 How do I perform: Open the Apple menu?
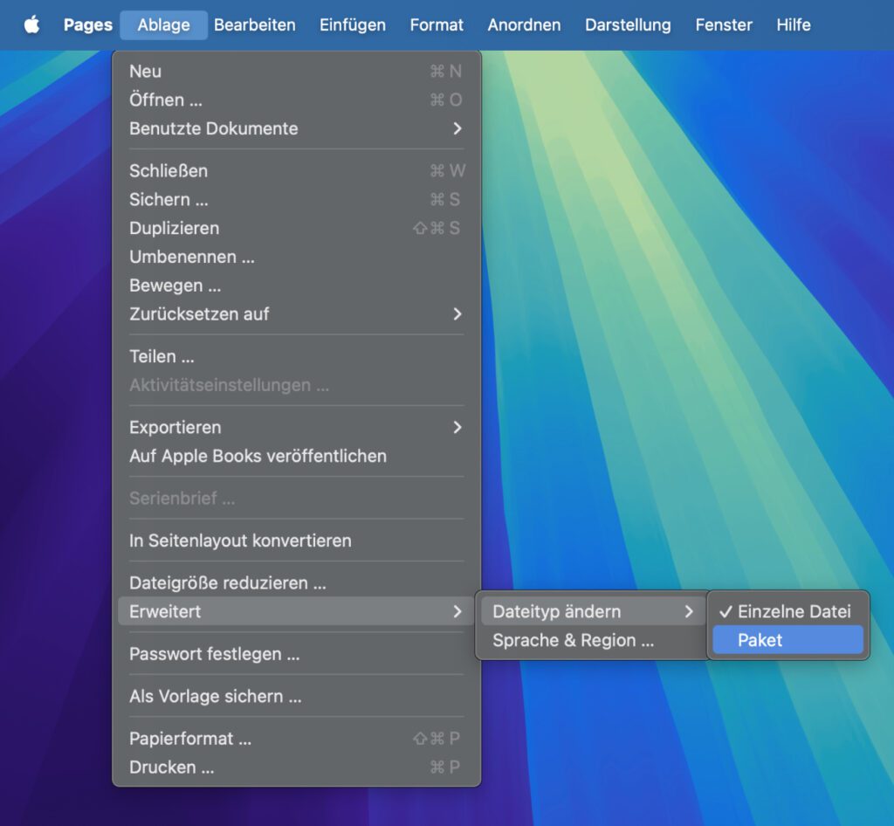coord(32,24)
